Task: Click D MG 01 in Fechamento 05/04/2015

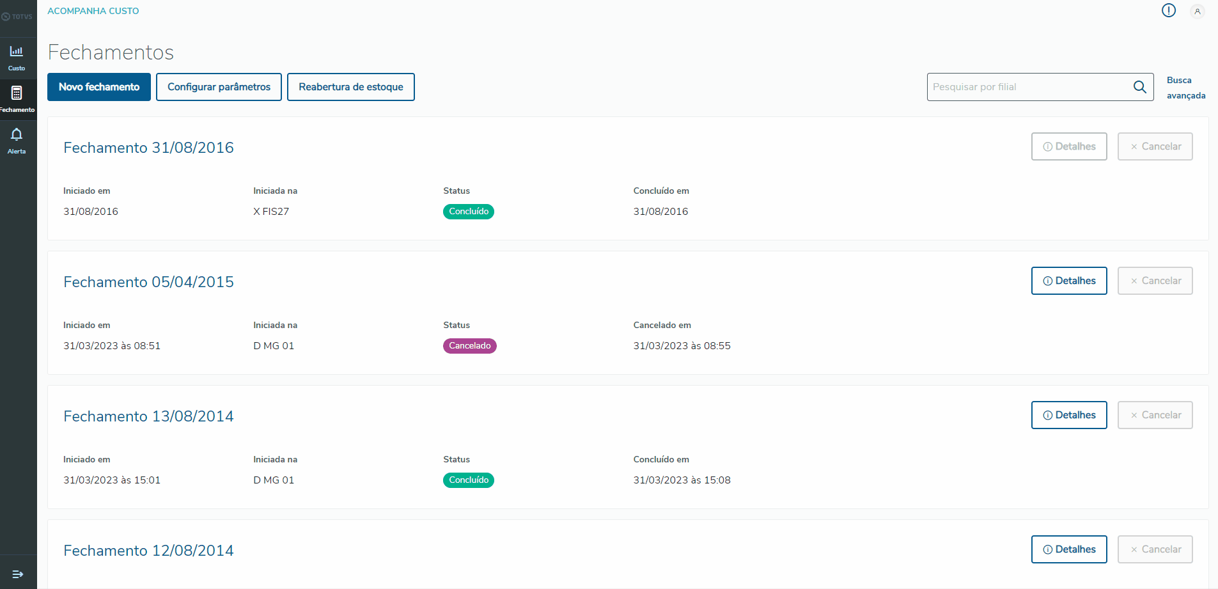Action: coord(274,346)
